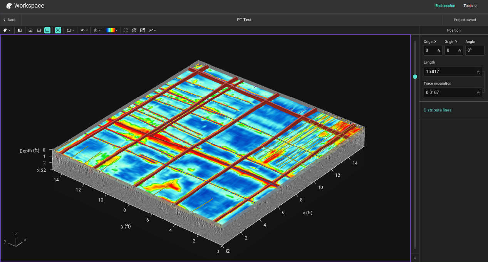
Task: Click the End session link
Action: (x=445, y=5)
